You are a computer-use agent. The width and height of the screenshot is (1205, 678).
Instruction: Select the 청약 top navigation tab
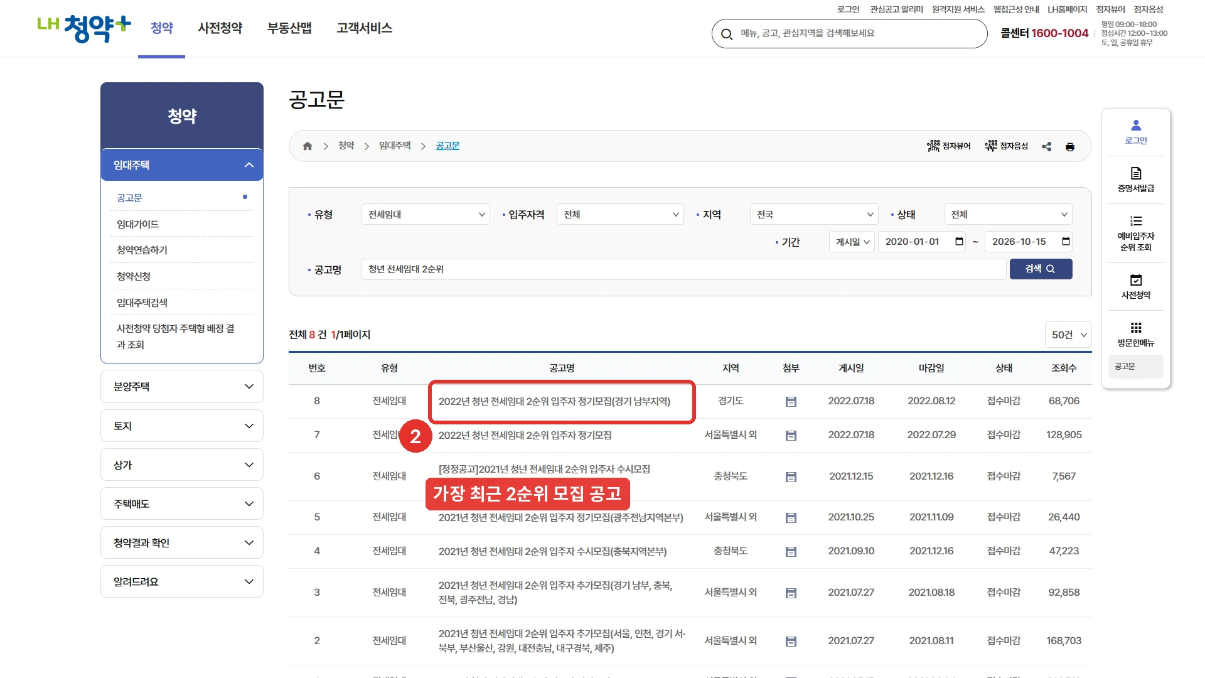(x=162, y=28)
